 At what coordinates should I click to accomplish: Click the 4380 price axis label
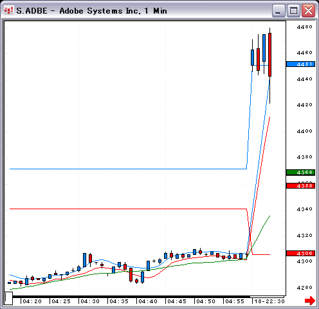[x=304, y=157]
